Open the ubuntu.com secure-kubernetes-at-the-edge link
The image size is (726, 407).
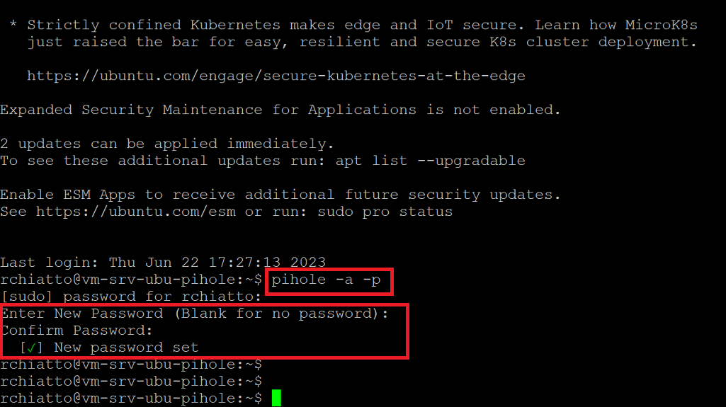tap(276, 76)
